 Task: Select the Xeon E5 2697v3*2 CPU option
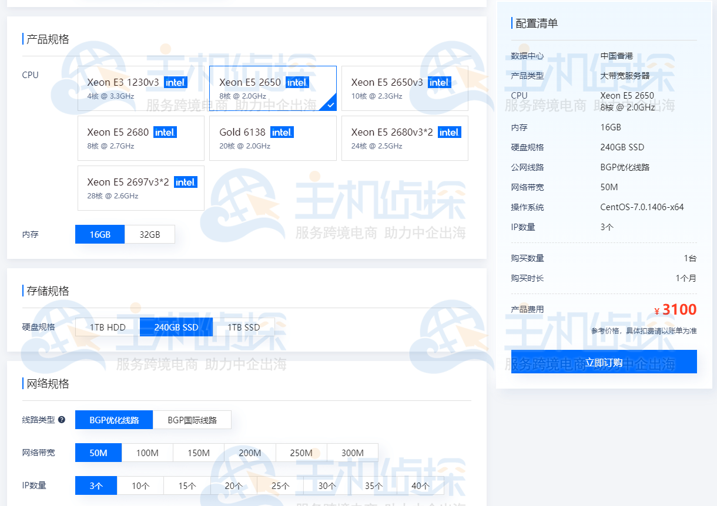140,188
